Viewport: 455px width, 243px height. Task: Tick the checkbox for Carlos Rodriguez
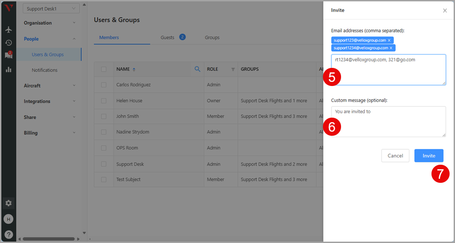[104, 85]
